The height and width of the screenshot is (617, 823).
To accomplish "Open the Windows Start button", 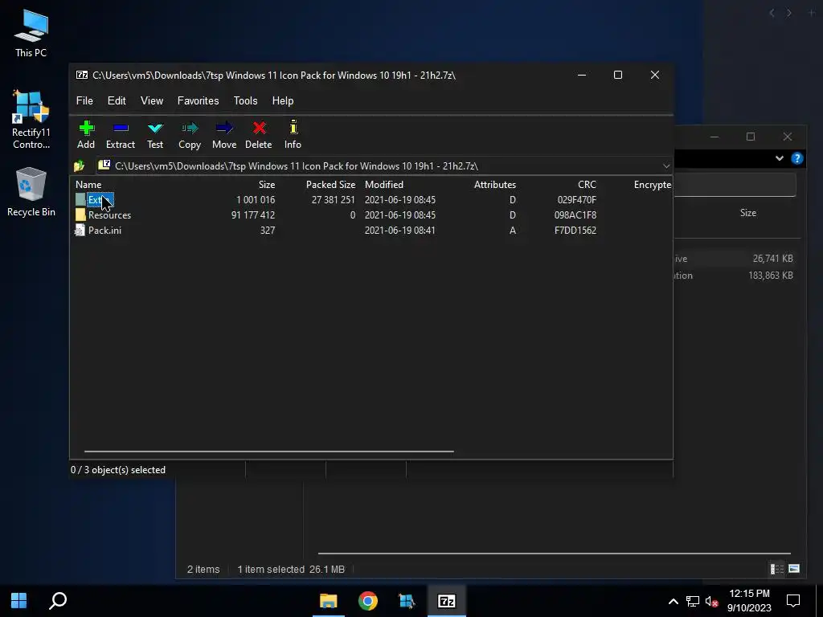I will tap(19, 601).
